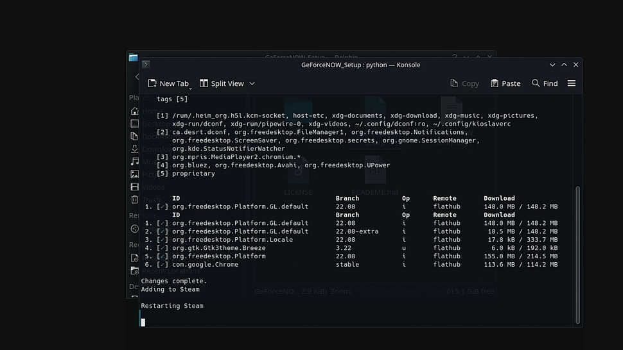623x350 pixels.
Task: Open the Konsole hamburger menu
Action: tap(572, 83)
